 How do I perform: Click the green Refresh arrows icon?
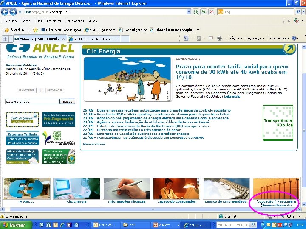(204, 12)
